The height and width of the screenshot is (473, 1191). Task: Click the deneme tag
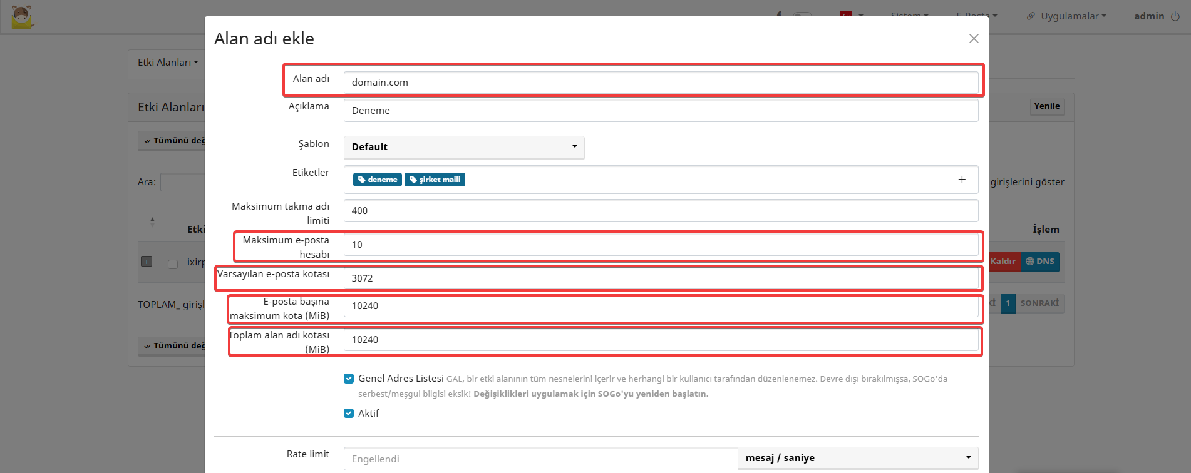tap(378, 180)
